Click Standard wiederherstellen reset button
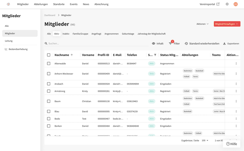 pyautogui.click(x=202, y=43)
